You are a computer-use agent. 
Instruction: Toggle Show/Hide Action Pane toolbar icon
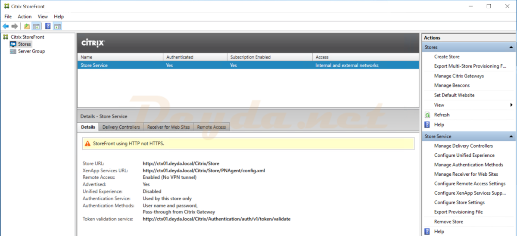(x=57, y=26)
